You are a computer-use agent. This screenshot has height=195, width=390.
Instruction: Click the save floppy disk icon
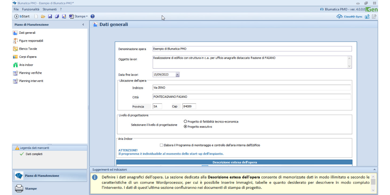(x=50, y=16)
